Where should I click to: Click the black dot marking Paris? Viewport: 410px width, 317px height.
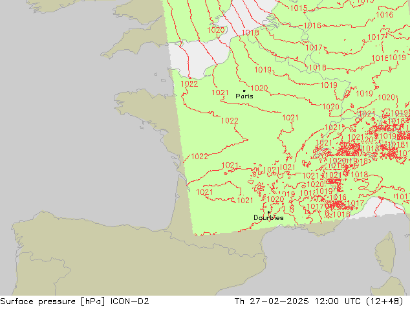(244, 91)
